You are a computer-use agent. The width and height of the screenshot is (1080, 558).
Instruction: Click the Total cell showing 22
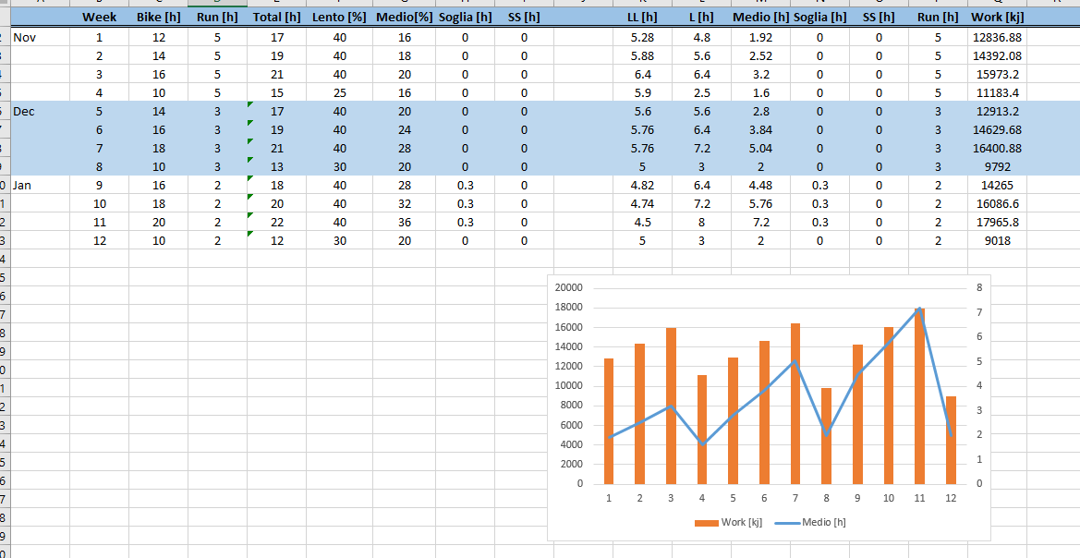[276, 222]
